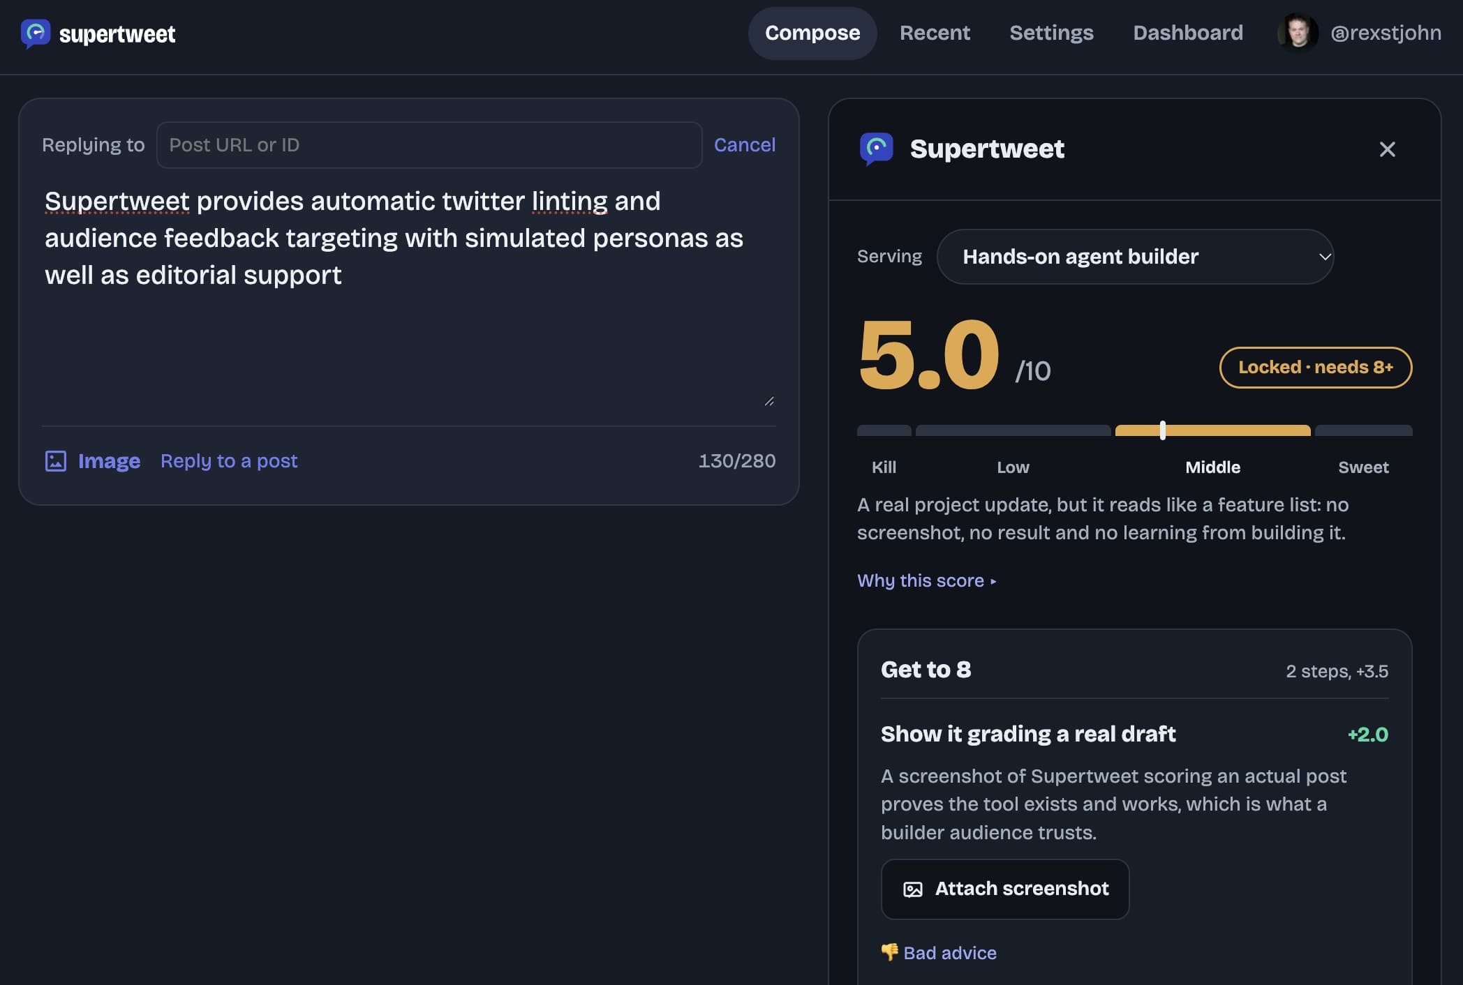Click the 2 steps, +3.5 text
Viewport: 1463px width, 985px height.
pyautogui.click(x=1337, y=671)
